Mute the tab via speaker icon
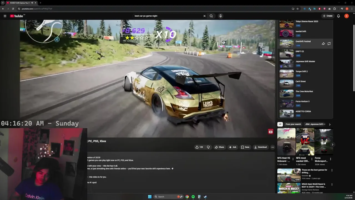The height and width of the screenshot is (200, 355). coord(32,3)
